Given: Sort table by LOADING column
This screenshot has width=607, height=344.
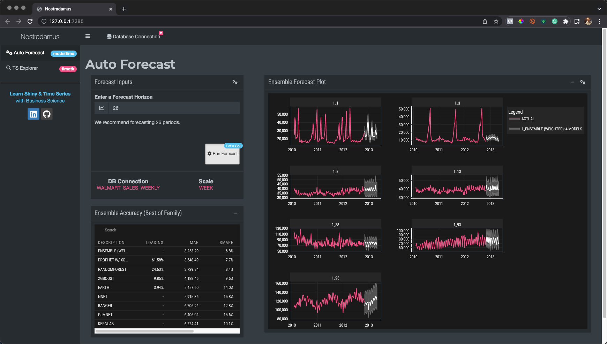Looking at the screenshot, I should point(155,243).
